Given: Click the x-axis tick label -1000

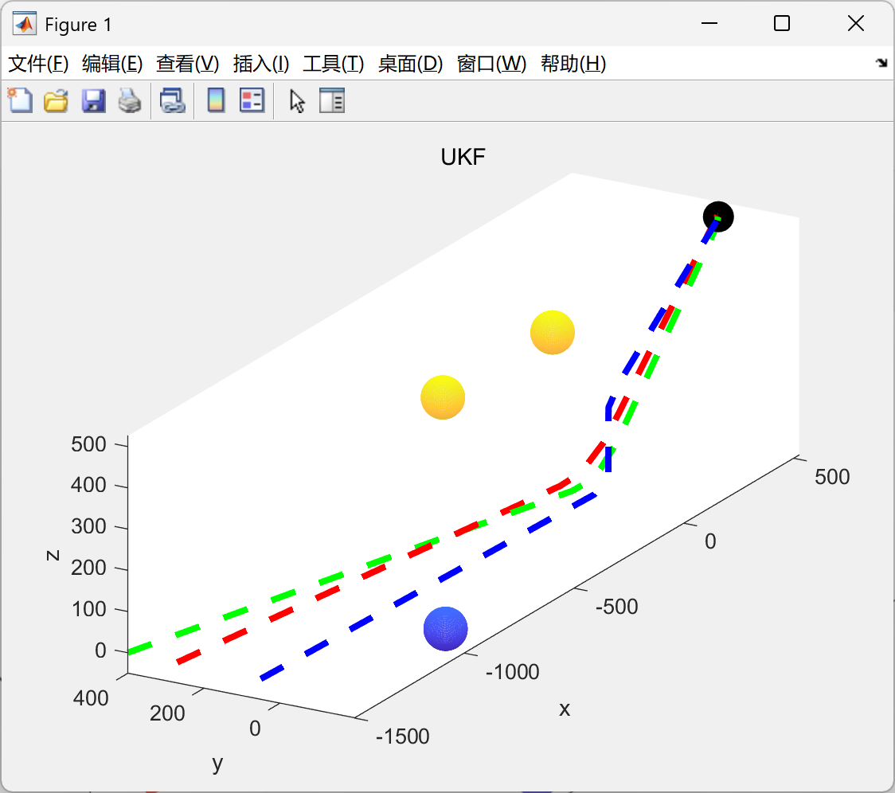Looking at the screenshot, I should pos(512,672).
